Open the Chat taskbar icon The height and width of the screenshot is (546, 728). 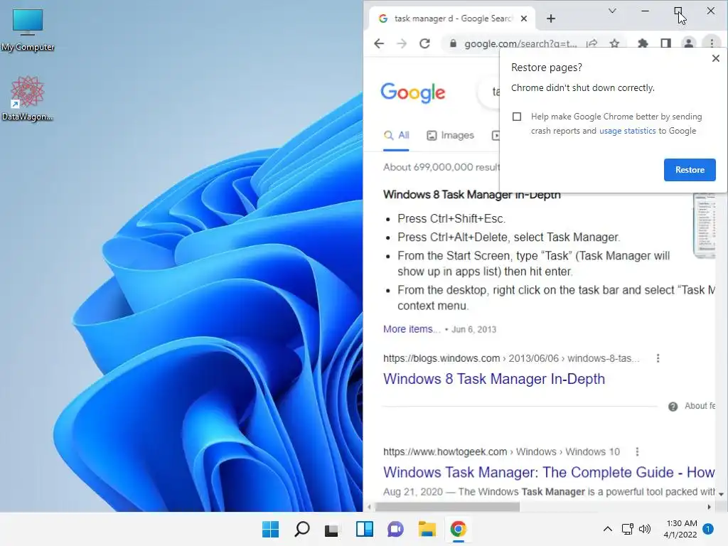[x=395, y=529]
